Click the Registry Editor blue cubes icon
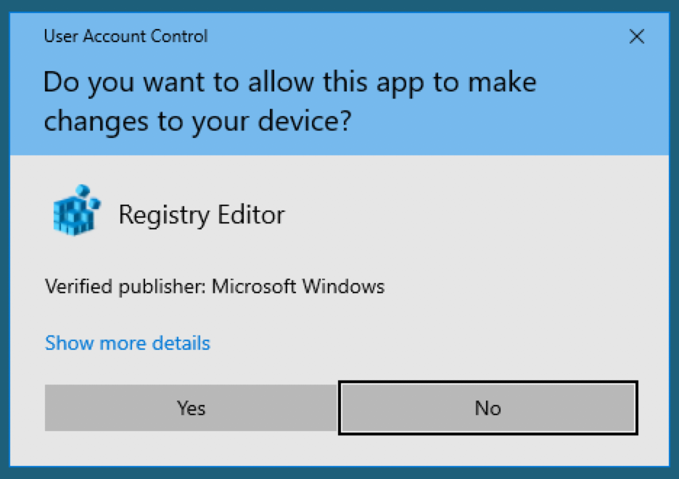Screen dimensions: 679x479 click(77, 210)
